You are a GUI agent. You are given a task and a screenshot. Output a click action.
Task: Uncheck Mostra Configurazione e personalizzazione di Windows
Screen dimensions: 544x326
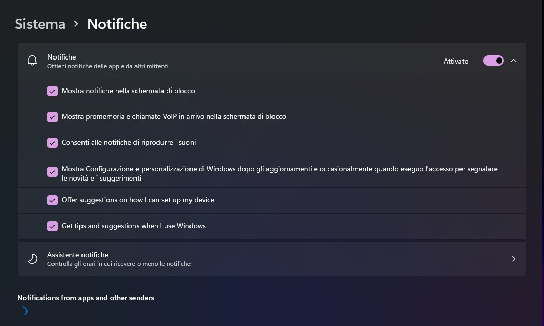pos(52,172)
